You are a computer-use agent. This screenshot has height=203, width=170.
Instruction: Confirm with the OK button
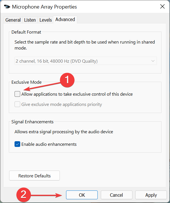point(82,195)
